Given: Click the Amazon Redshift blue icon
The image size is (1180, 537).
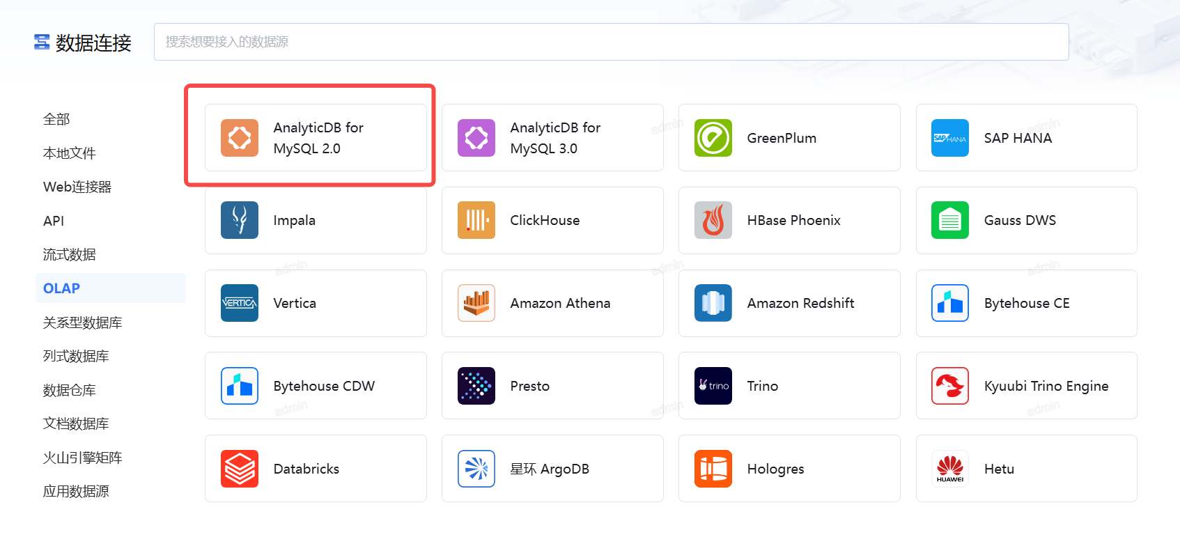Looking at the screenshot, I should 713,303.
